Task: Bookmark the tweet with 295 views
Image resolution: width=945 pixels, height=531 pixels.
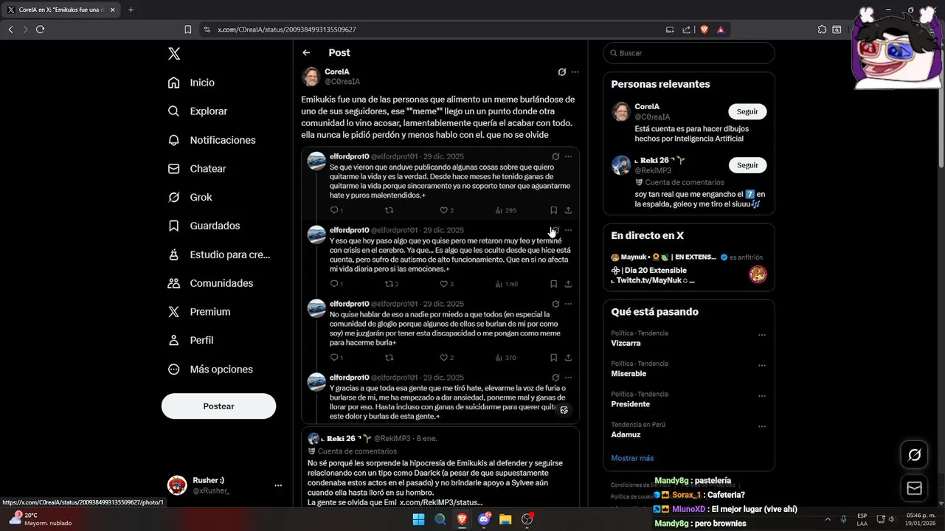Action: 553,210
